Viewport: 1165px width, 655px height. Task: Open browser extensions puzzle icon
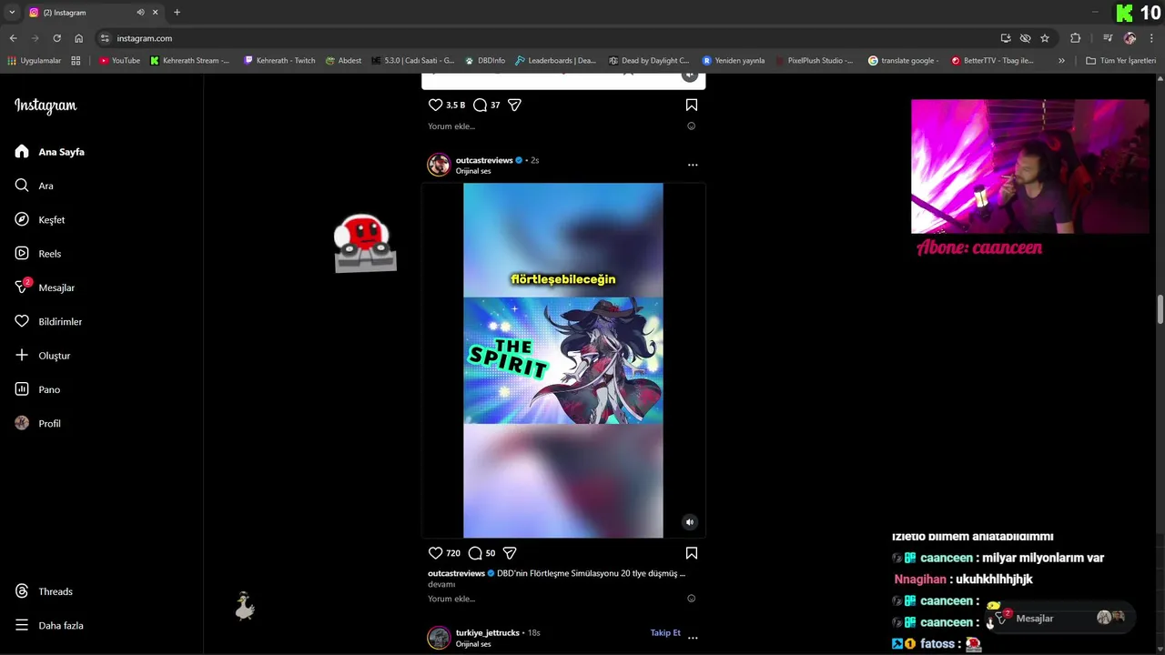point(1076,38)
